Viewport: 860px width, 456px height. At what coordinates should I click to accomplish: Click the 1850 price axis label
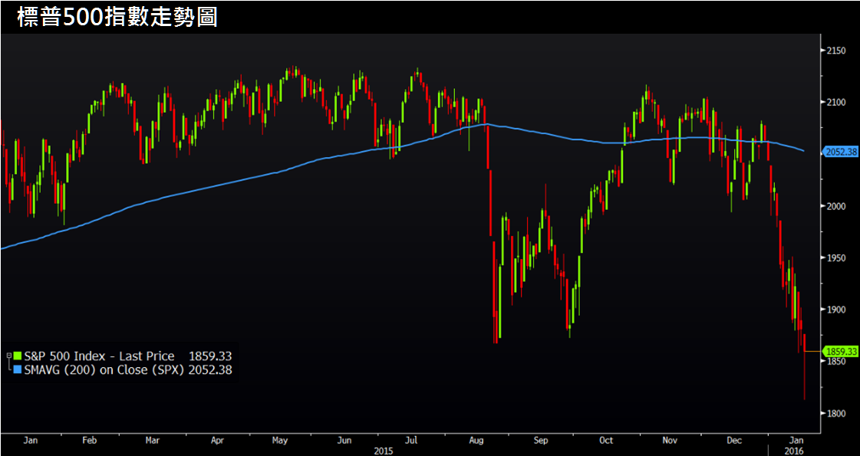pos(836,362)
